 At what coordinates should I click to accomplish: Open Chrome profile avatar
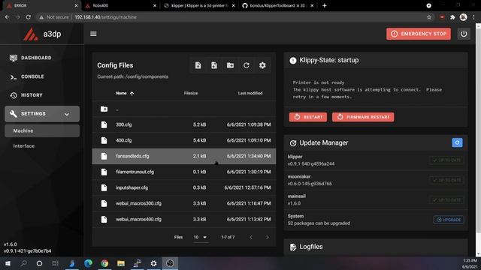pyautogui.click(x=463, y=17)
